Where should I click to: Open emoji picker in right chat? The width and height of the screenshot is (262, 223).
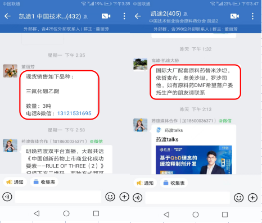click(x=238, y=198)
